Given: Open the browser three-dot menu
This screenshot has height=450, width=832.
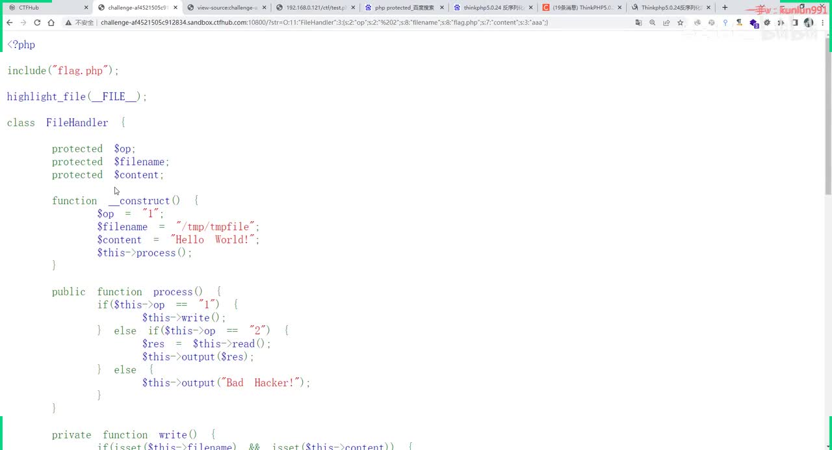Looking at the screenshot, I should (x=822, y=22).
